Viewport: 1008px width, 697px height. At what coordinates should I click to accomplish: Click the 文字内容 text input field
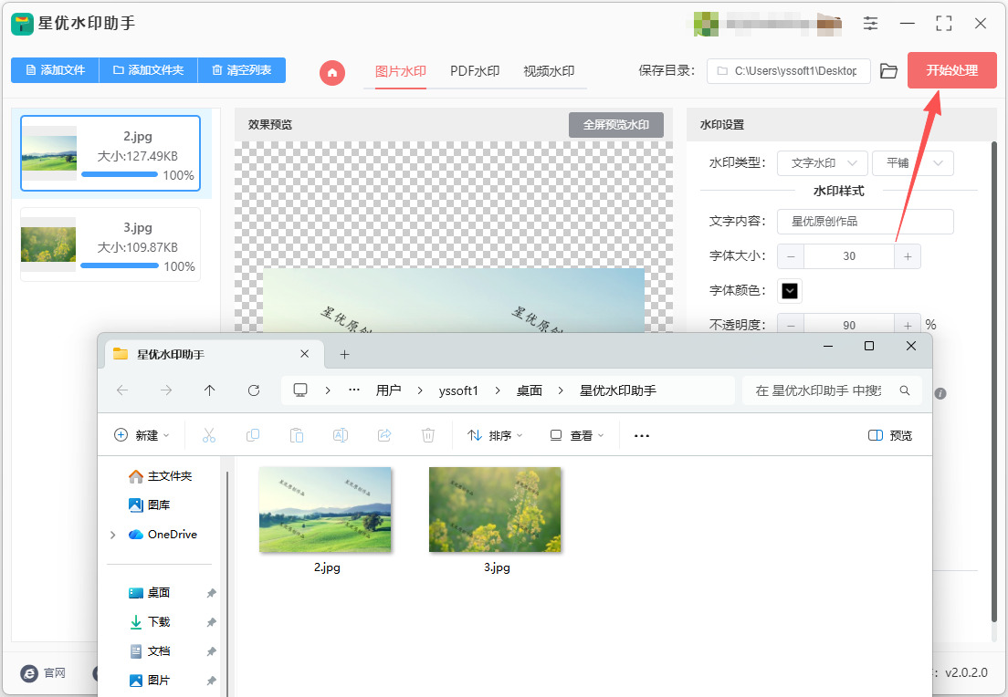click(x=866, y=222)
